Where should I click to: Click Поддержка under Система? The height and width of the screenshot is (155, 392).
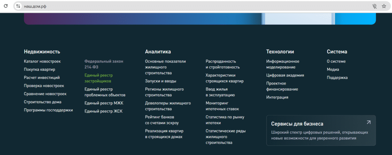[337, 77]
